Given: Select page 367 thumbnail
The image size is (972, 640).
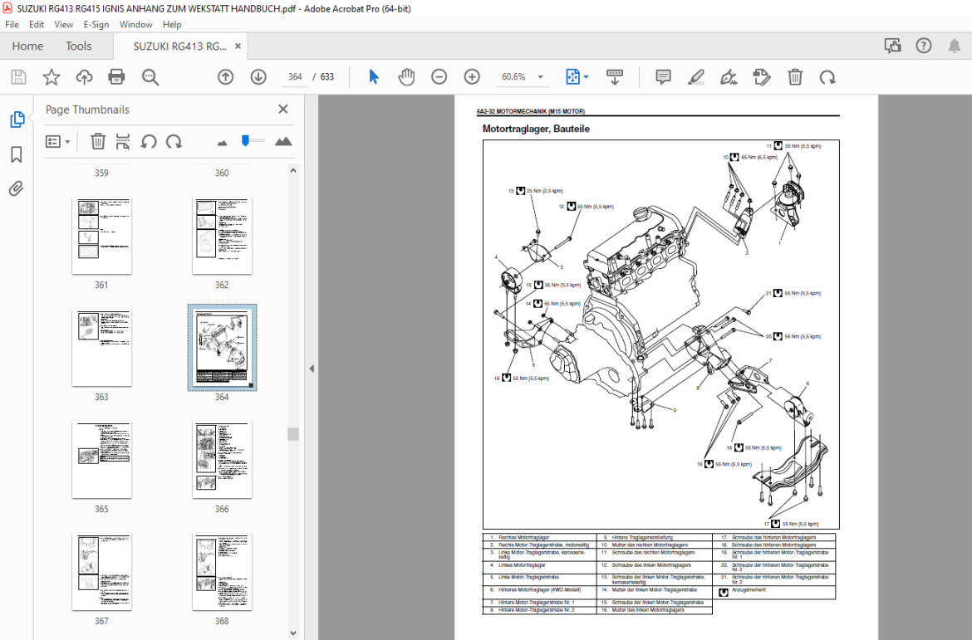Looking at the screenshot, I should tap(101, 573).
